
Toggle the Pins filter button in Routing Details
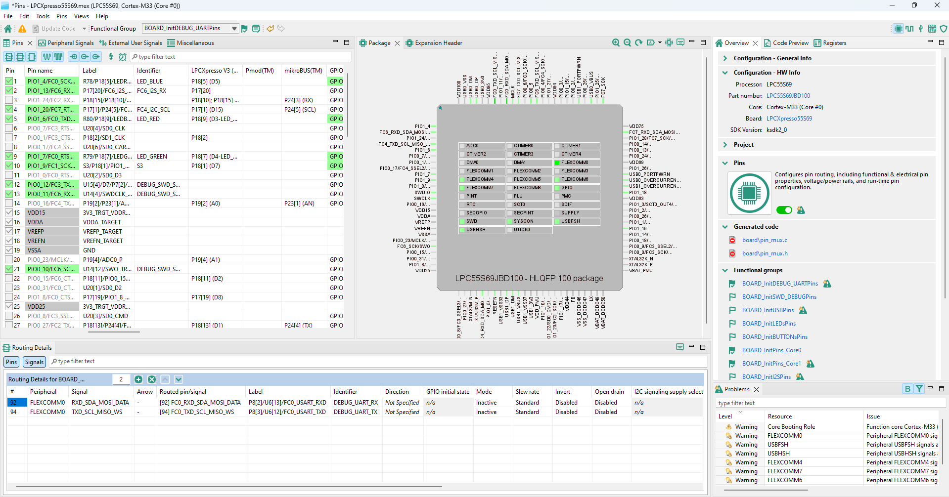(x=11, y=362)
